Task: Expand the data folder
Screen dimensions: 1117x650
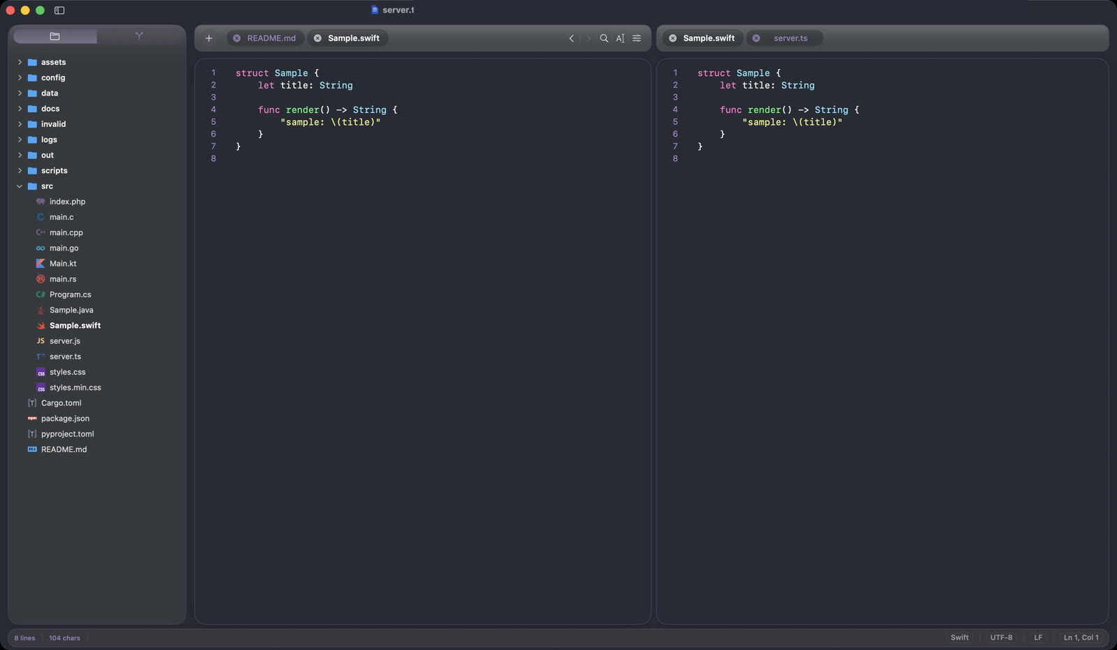Action: click(x=20, y=93)
